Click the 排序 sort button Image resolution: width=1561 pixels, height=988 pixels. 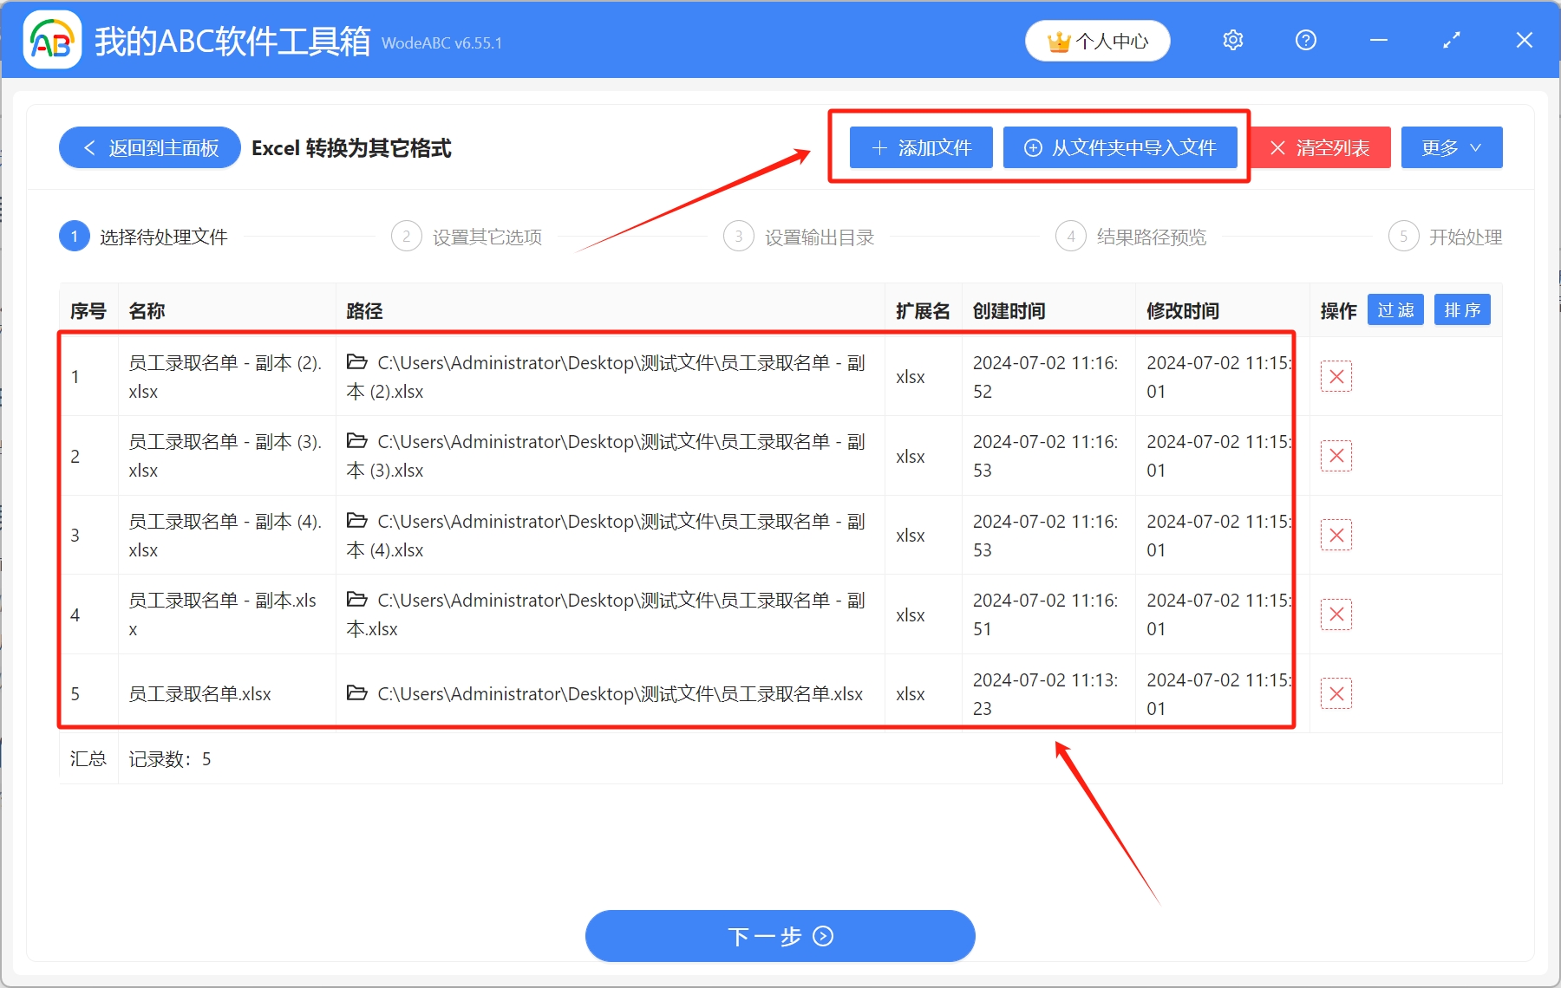coord(1462,309)
